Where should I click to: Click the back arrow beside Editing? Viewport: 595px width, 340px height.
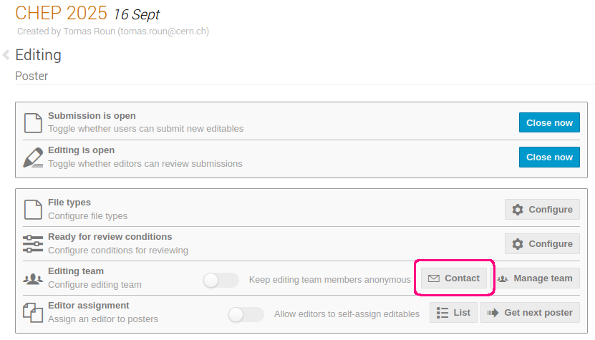tap(6, 54)
